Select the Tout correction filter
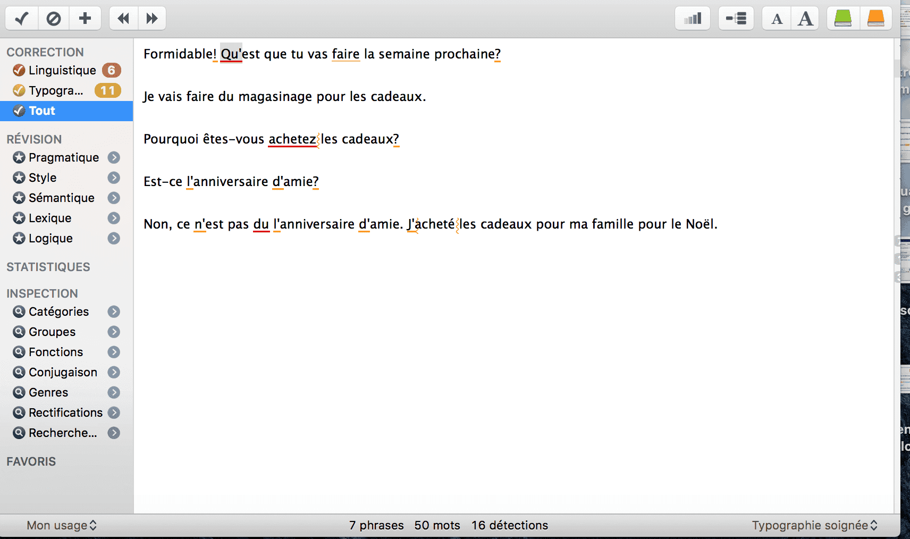The width and height of the screenshot is (910, 539). (x=42, y=111)
